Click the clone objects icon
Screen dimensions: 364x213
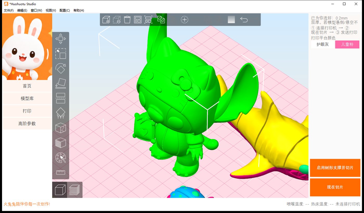click(x=161, y=20)
